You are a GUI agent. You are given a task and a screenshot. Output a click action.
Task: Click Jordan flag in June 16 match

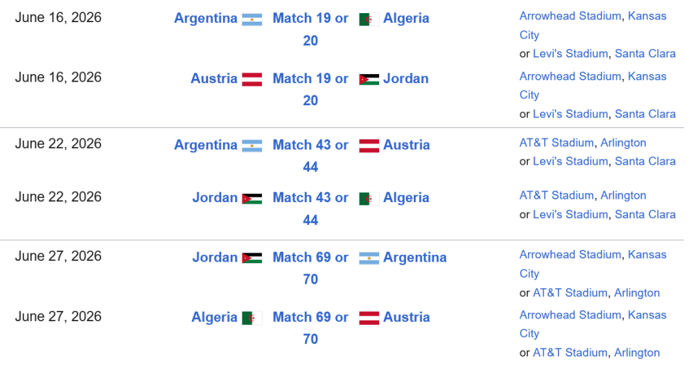(x=369, y=80)
